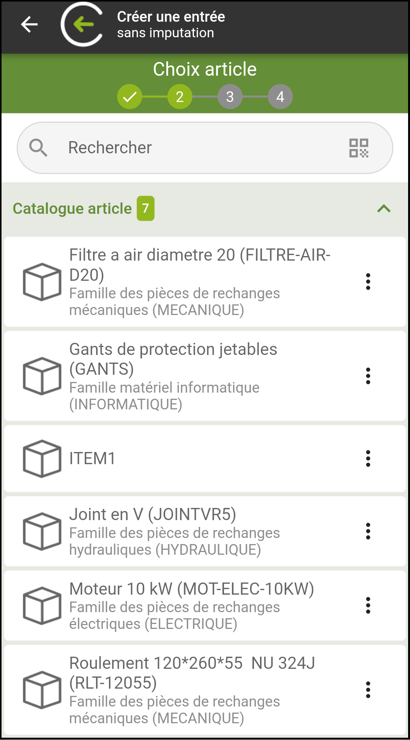Click the Catalogue article heading
Image resolution: width=410 pixels, height=740 pixels.
[x=72, y=208]
